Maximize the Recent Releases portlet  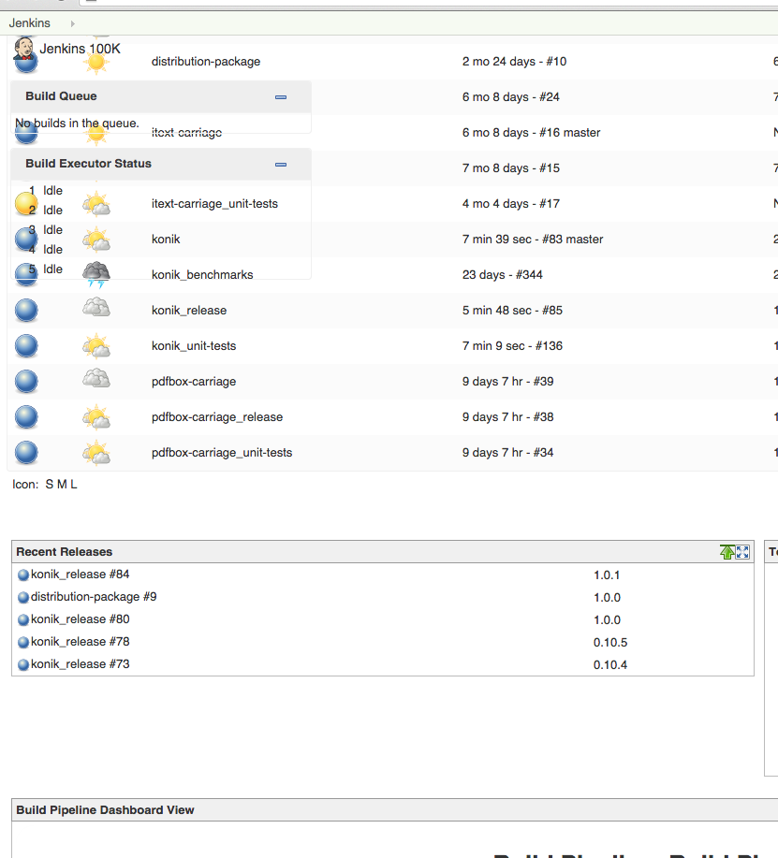pyautogui.click(x=743, y=552)
